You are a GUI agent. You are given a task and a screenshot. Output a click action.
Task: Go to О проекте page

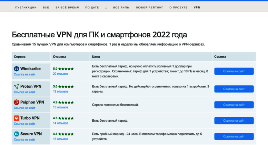[x=178, y=8]
